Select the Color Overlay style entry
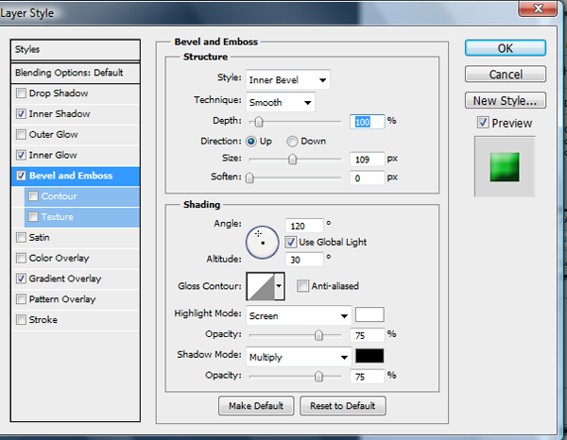The width and height of the screenshot is (567, 440). point(59,258)
